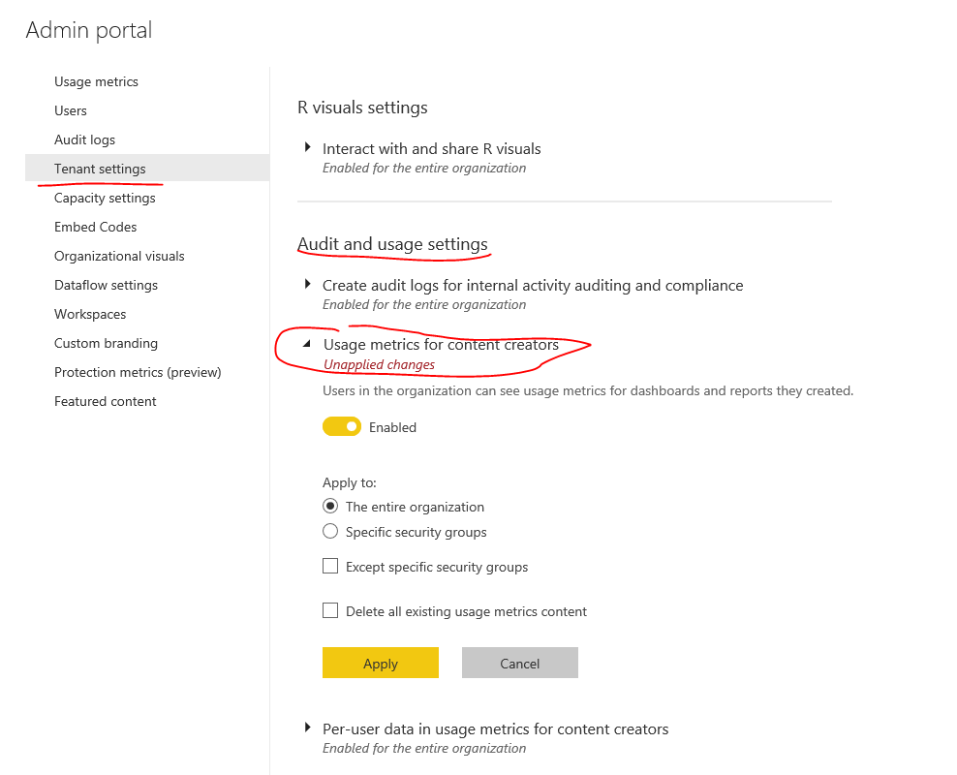The height and width of the screenshot is (775, 957).
Task: Click Interact with and share R visuals title
Action: (431, 149)
